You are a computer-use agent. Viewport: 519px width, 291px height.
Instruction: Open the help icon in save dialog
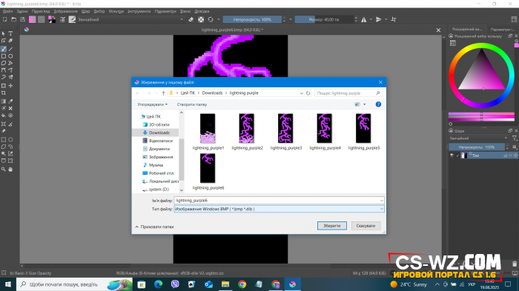(378, 104)
